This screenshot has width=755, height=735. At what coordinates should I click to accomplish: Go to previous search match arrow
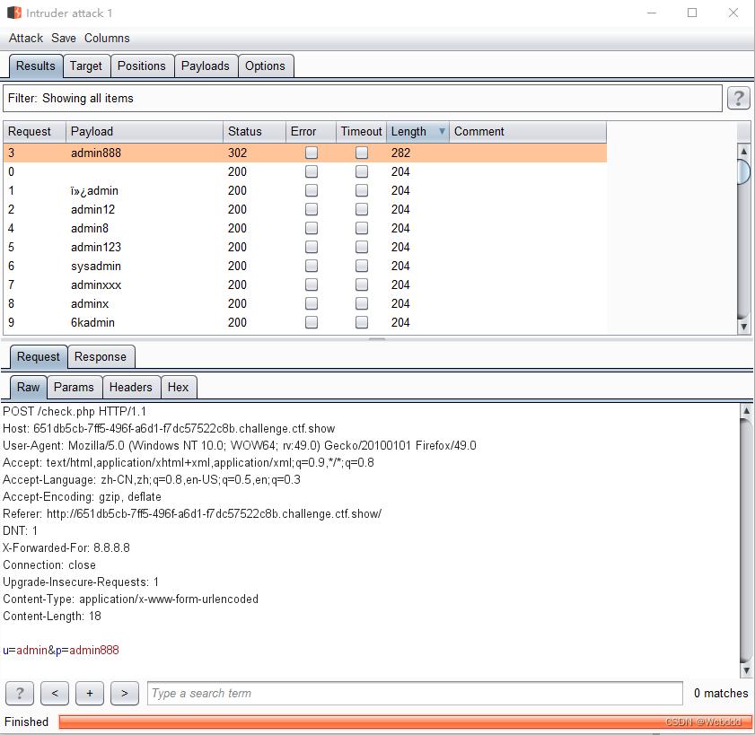pos(55,693)
